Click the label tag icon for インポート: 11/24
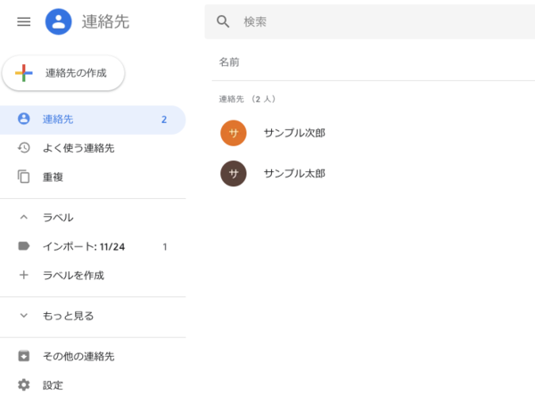 pos(24,246)
